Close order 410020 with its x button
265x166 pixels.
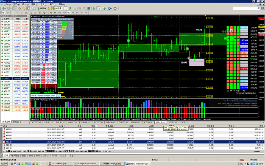(x=262, y=129)
